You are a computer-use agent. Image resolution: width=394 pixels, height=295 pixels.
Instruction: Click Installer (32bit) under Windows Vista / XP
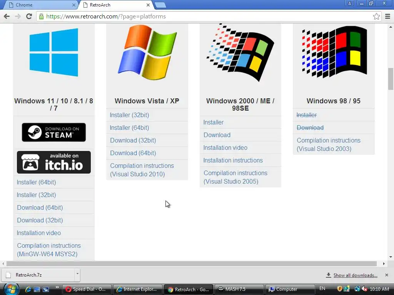click(x=129, y=115)
